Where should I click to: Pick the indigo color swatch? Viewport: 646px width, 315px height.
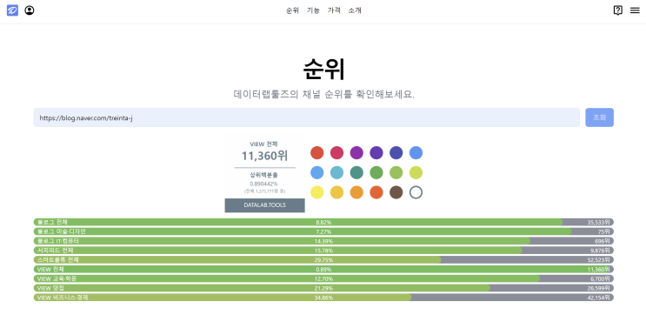(x=396, y=152)
